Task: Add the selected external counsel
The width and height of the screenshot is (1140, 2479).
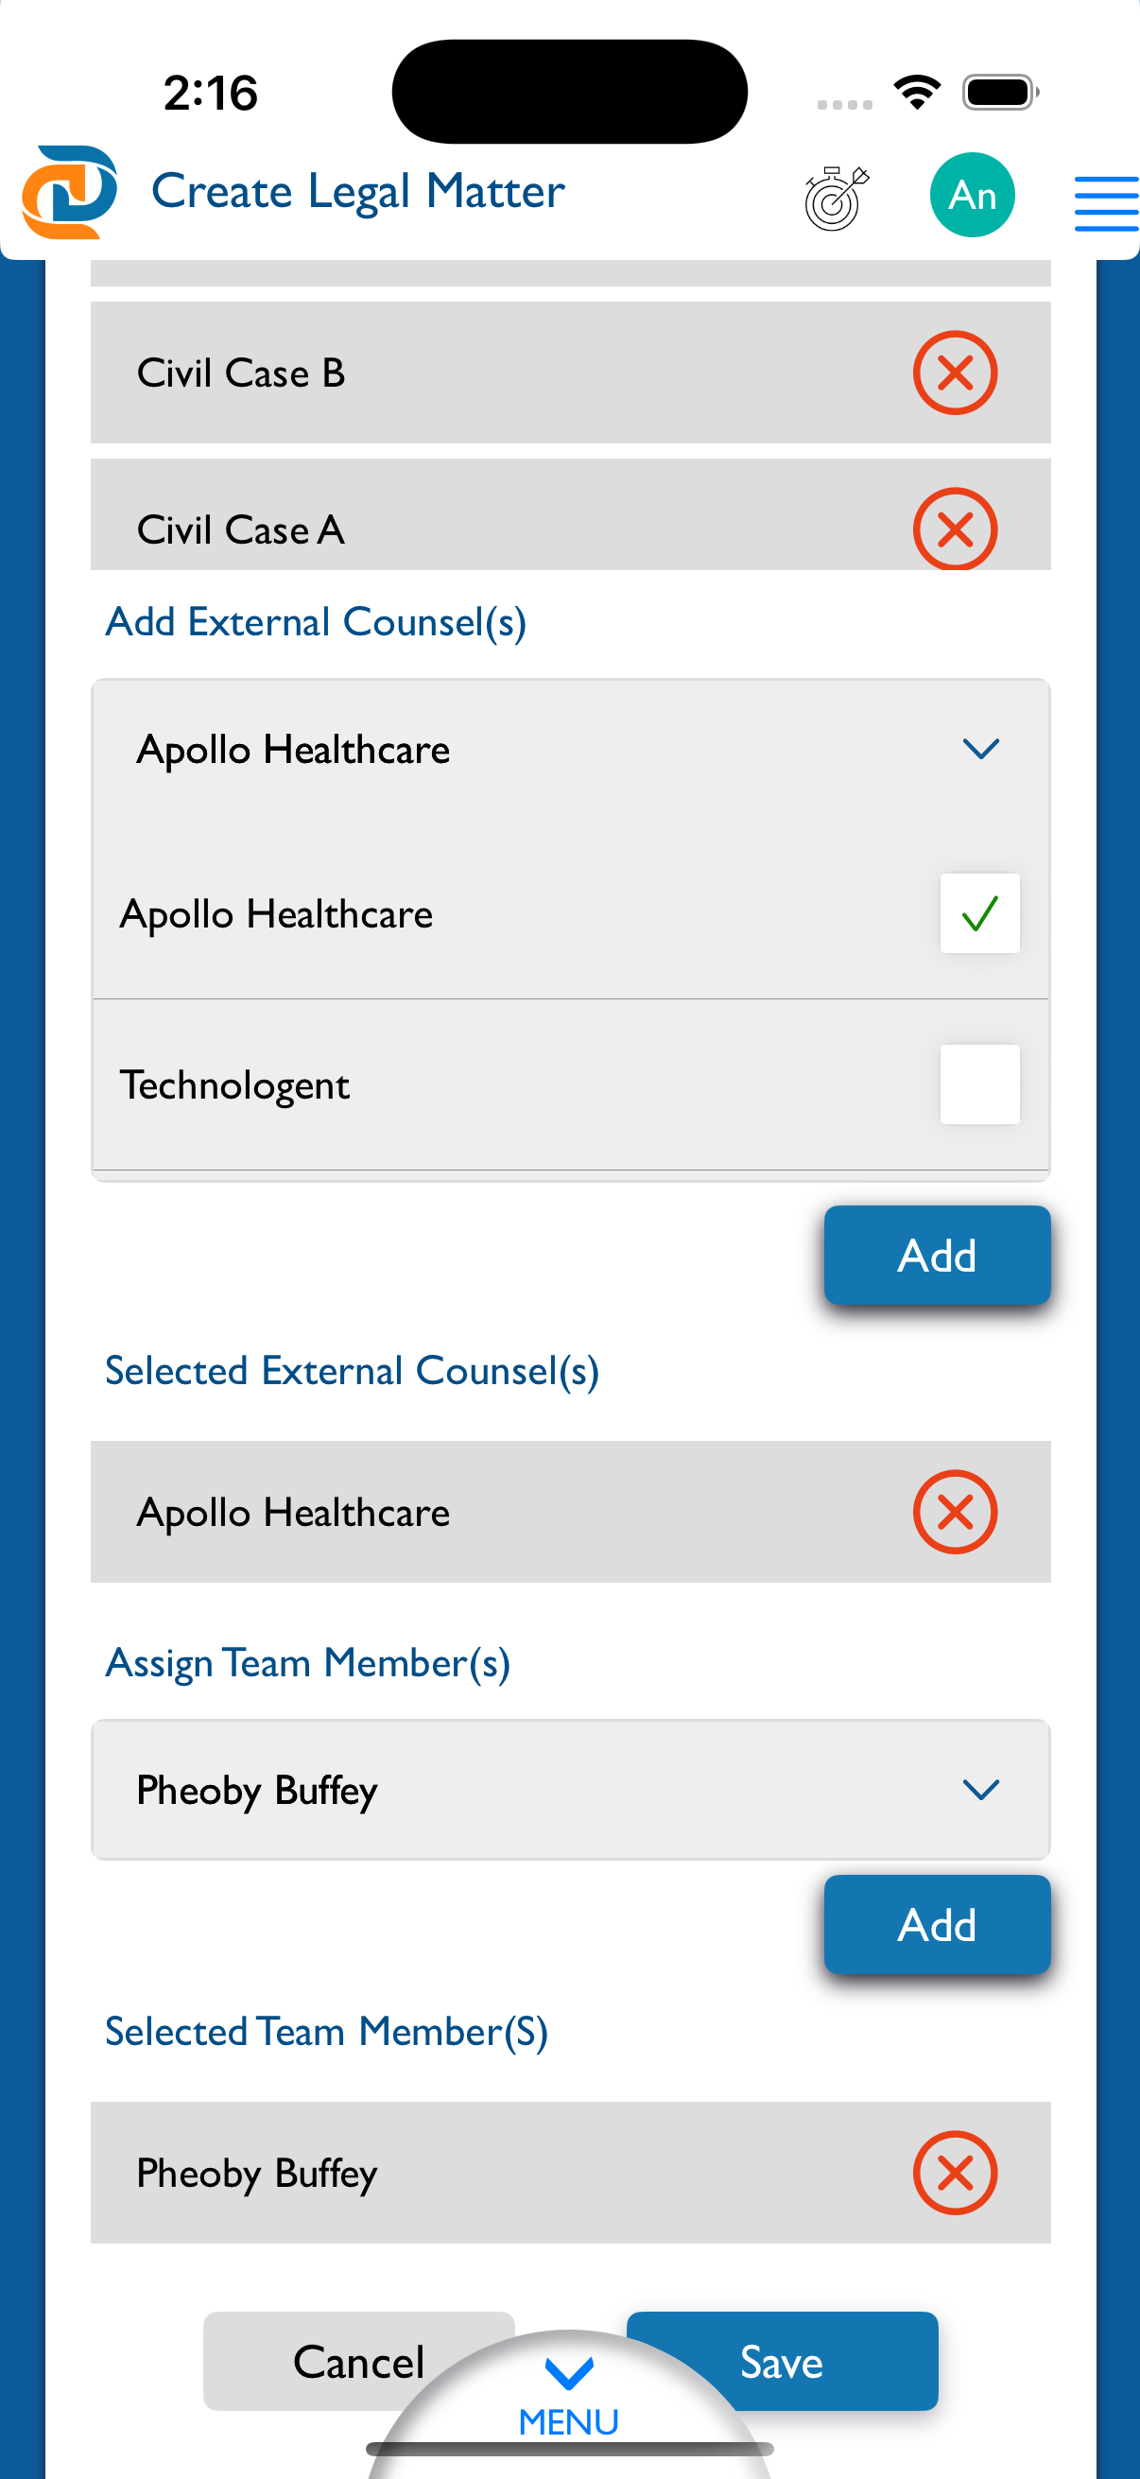Action: (937, 1255)
